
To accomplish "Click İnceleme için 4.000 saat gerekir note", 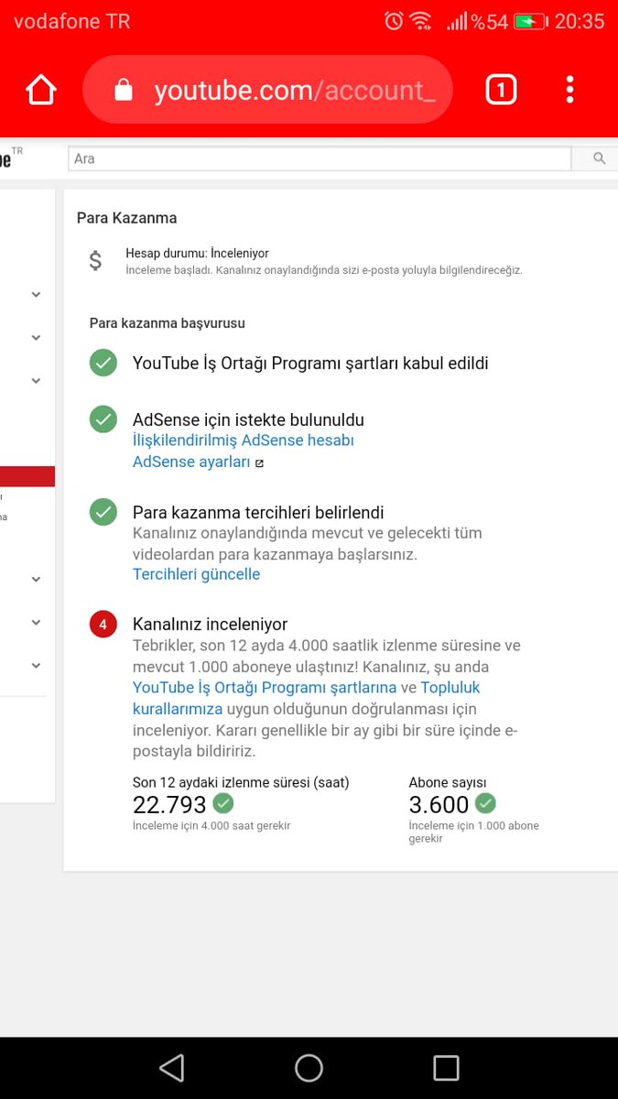I will point(211,825).
